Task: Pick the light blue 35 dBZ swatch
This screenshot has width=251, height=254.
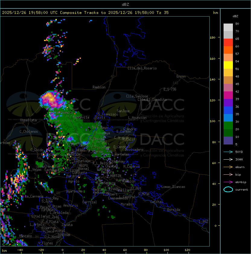Action: [x=228, y=118]
